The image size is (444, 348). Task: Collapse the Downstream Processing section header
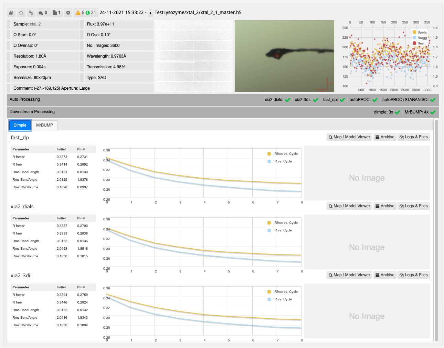click(32, 112)
